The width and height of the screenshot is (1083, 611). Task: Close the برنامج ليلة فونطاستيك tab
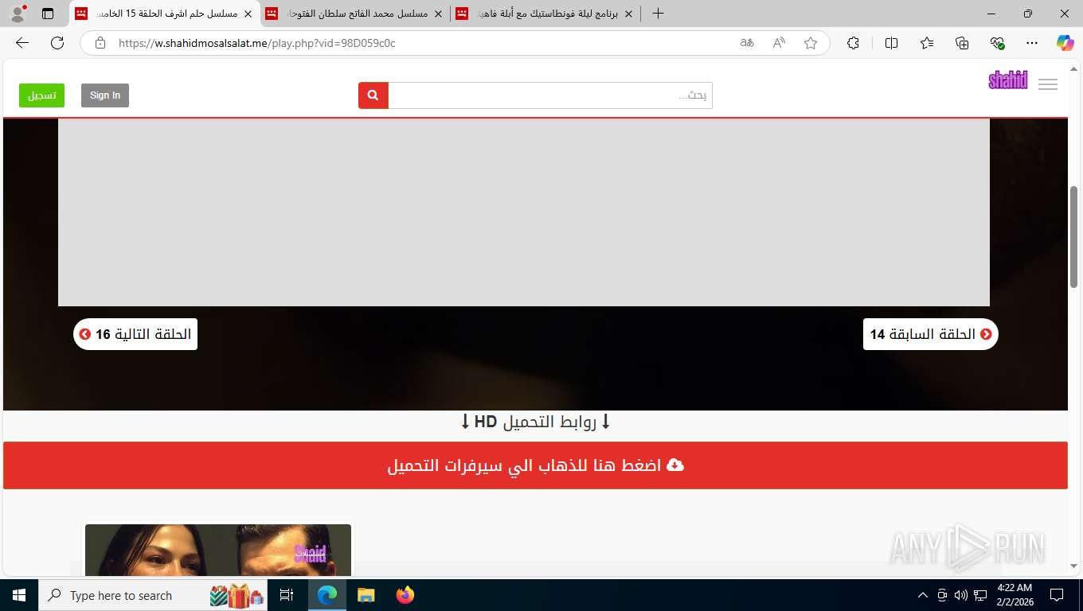[628, 14]
